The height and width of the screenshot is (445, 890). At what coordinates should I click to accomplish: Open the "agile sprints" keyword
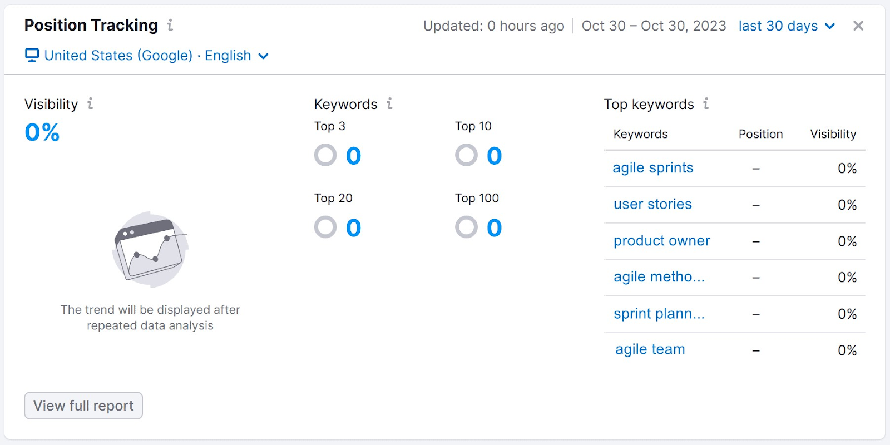(652, 167)
